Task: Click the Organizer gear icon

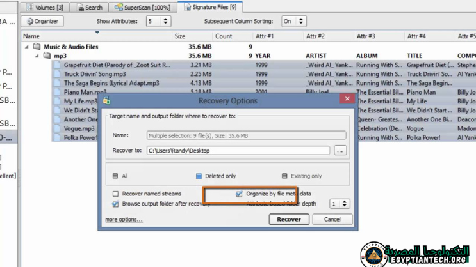Action: pyautogui.click(x=29, y=21)
